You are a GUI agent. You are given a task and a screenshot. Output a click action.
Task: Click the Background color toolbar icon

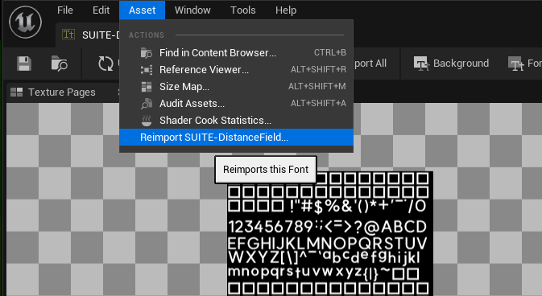pos(421,64)
